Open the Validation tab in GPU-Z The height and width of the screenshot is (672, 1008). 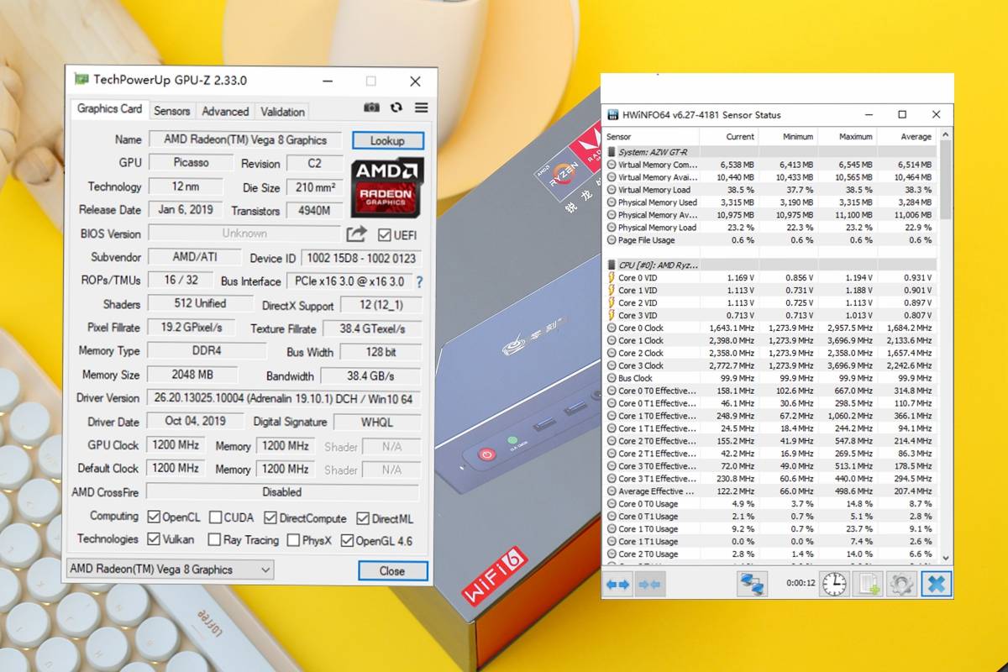[x=282, y=111]
